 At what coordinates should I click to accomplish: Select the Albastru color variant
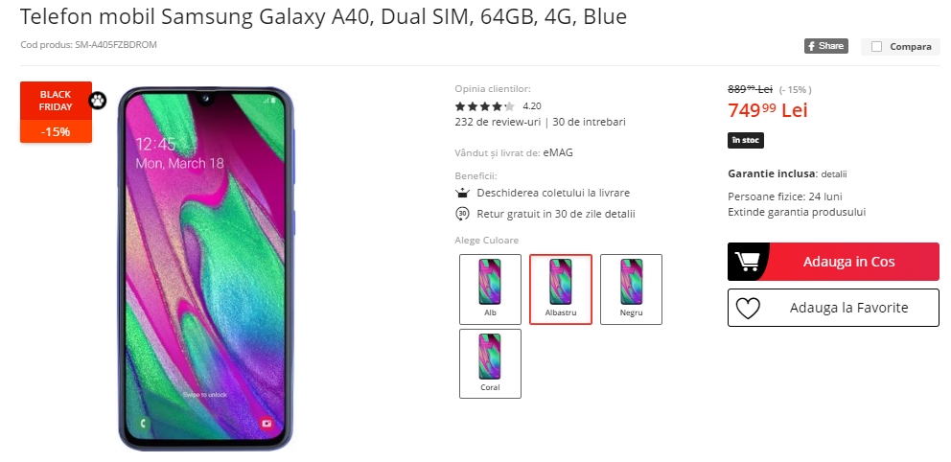[561, 289]
